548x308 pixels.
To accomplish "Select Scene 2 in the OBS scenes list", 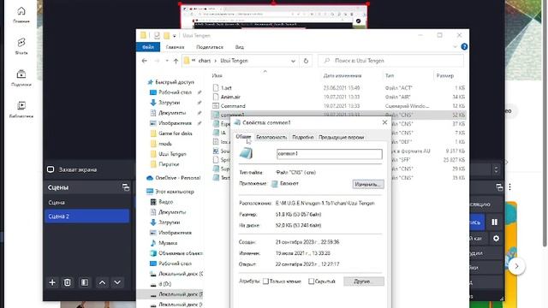I will tap(86, 216).
